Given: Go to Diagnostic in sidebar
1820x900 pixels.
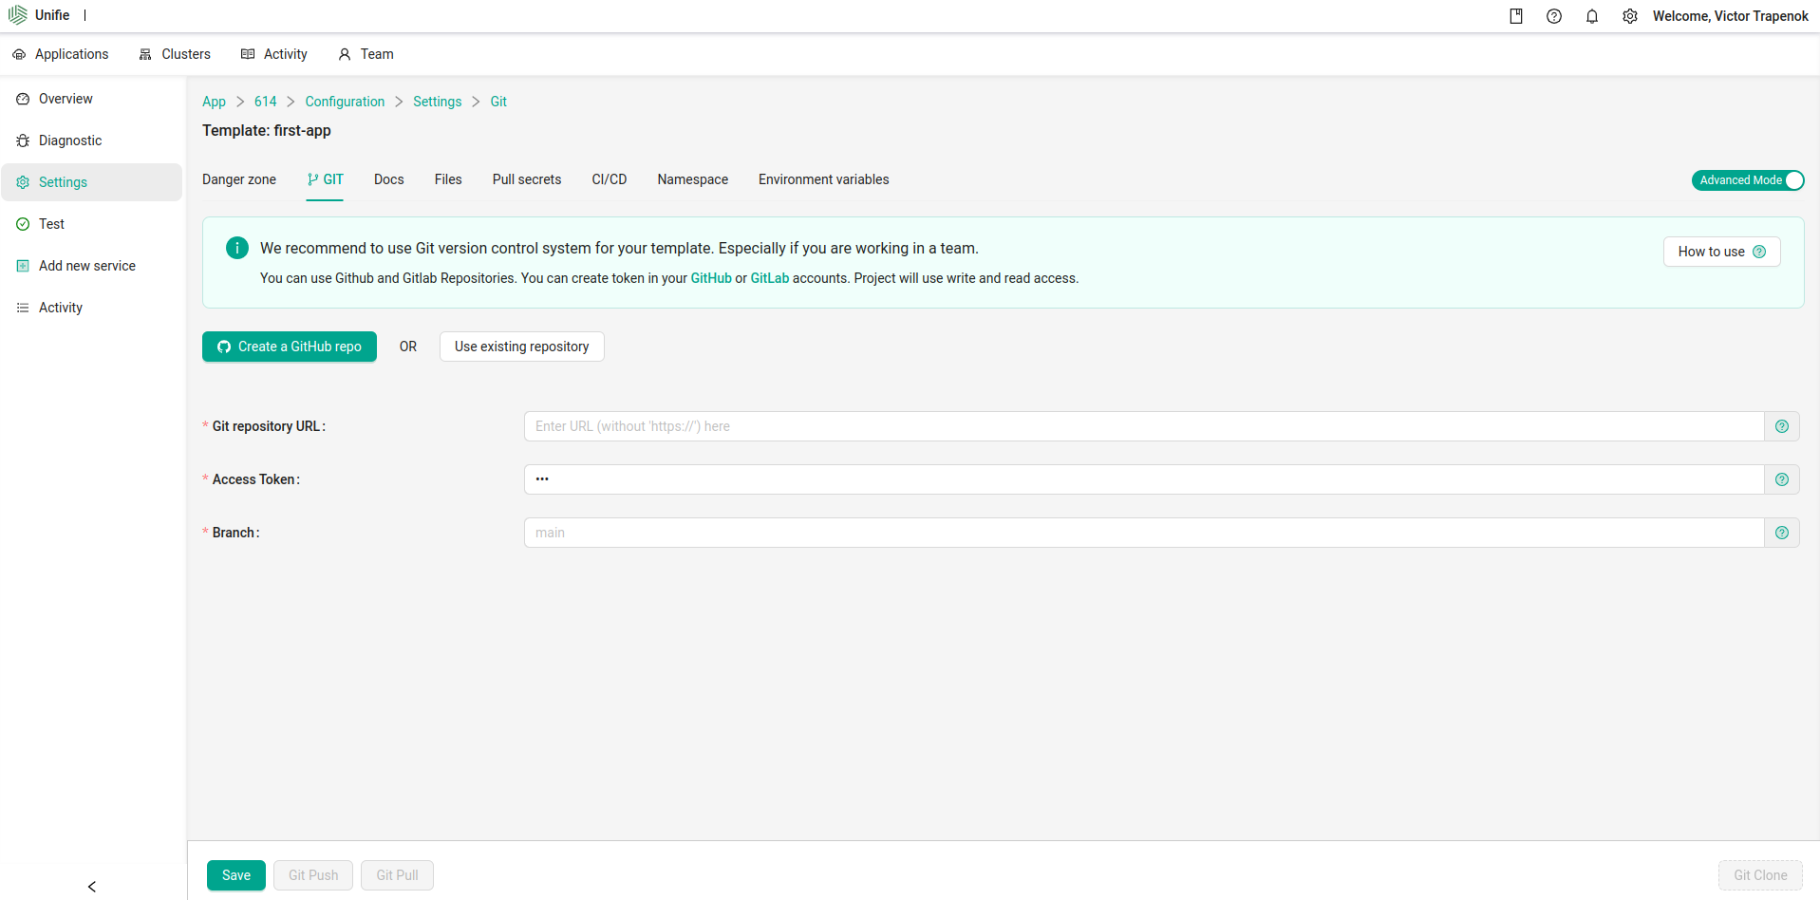Looking at the screenshot, I should [92, 141].
